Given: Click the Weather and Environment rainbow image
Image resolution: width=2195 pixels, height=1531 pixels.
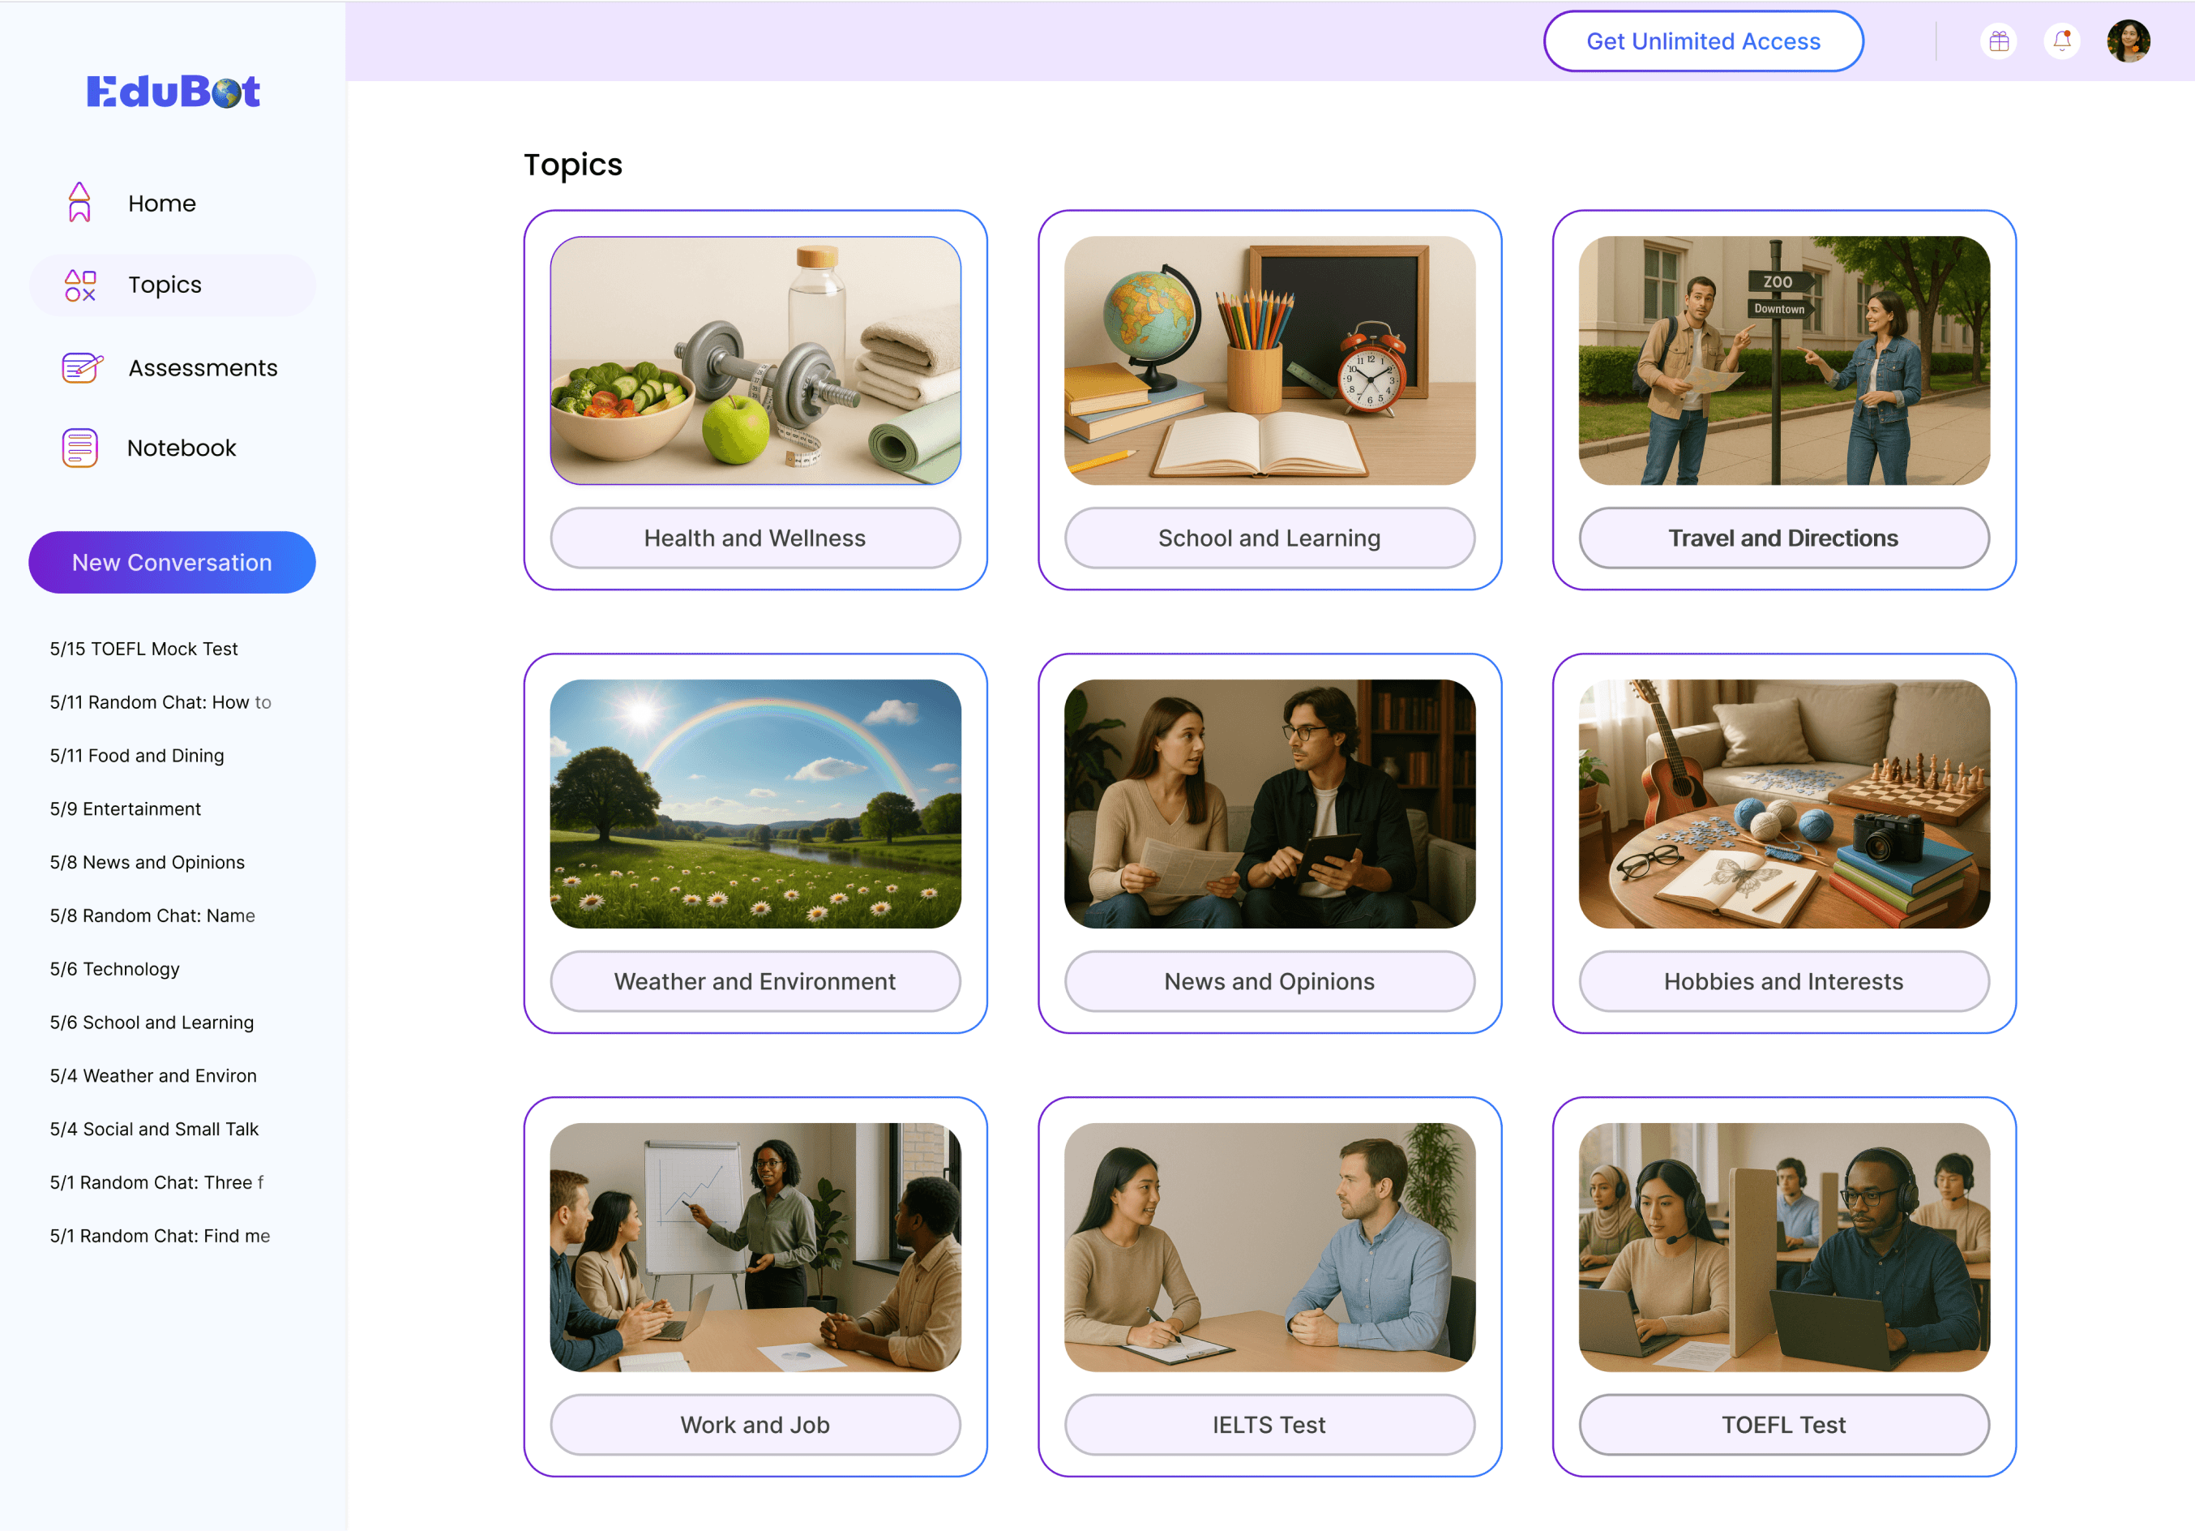Looking at the screenshot, I should pyautogui.click(x=755, y=804).
